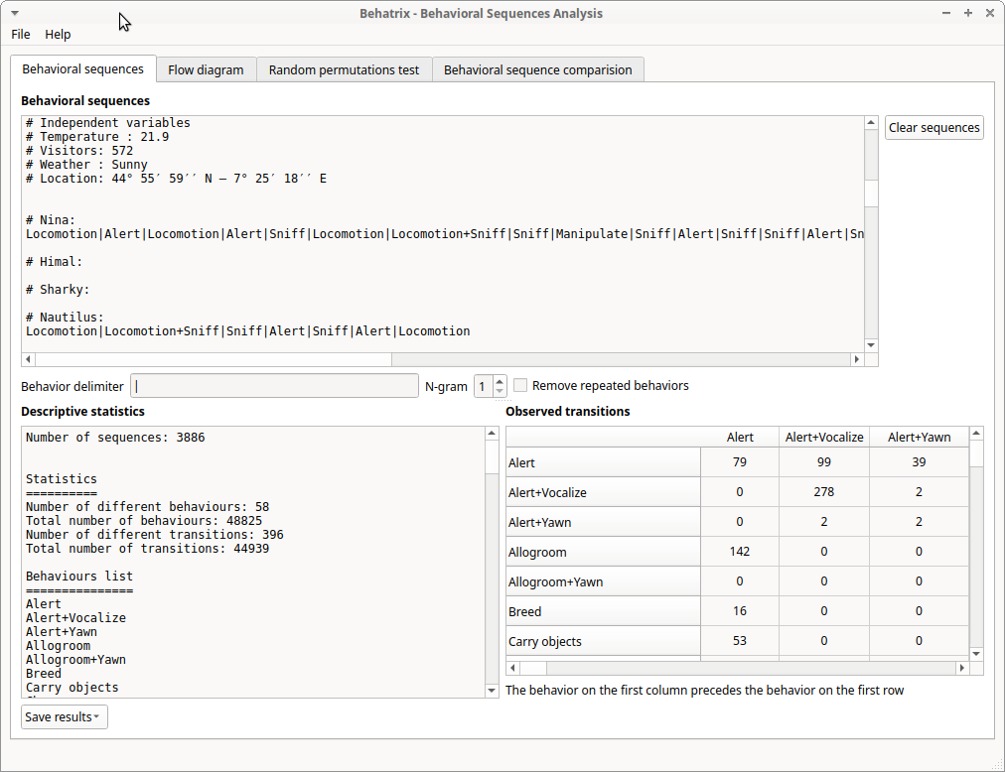Select the Alert column header
The width and height of the screenshot is (1005, 772).
click(x=740, y=437)
